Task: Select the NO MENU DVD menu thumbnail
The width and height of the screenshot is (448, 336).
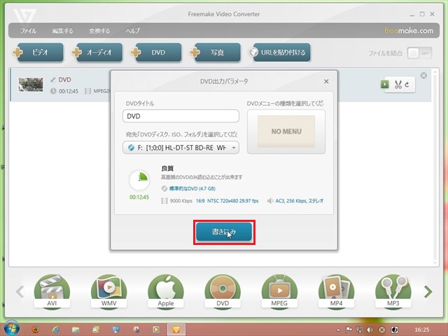Action: click(286, 131)
